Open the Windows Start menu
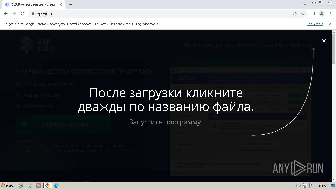The width and height of the screenshot is (336, 189). click(7, 185)
